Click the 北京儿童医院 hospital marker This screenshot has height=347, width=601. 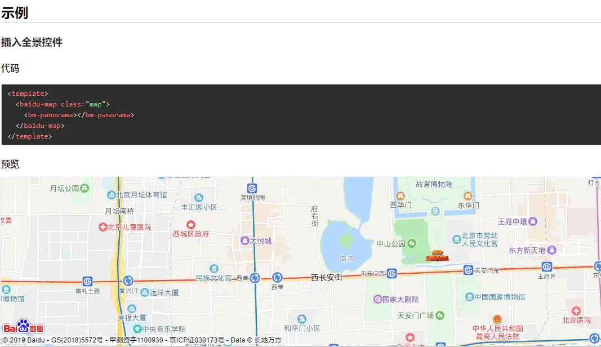[x=104, y=226]
